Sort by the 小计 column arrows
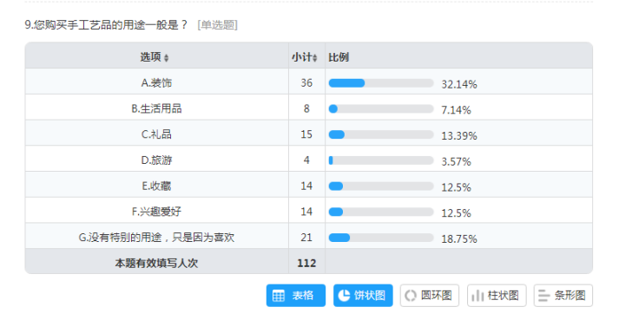This screenshot has width=619, height=320. click(x=315, y=58)
